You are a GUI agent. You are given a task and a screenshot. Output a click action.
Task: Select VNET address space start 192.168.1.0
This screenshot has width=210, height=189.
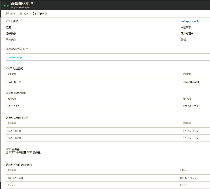[14, 82]
